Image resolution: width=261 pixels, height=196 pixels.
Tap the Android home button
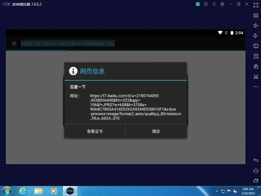coord(256,170)
